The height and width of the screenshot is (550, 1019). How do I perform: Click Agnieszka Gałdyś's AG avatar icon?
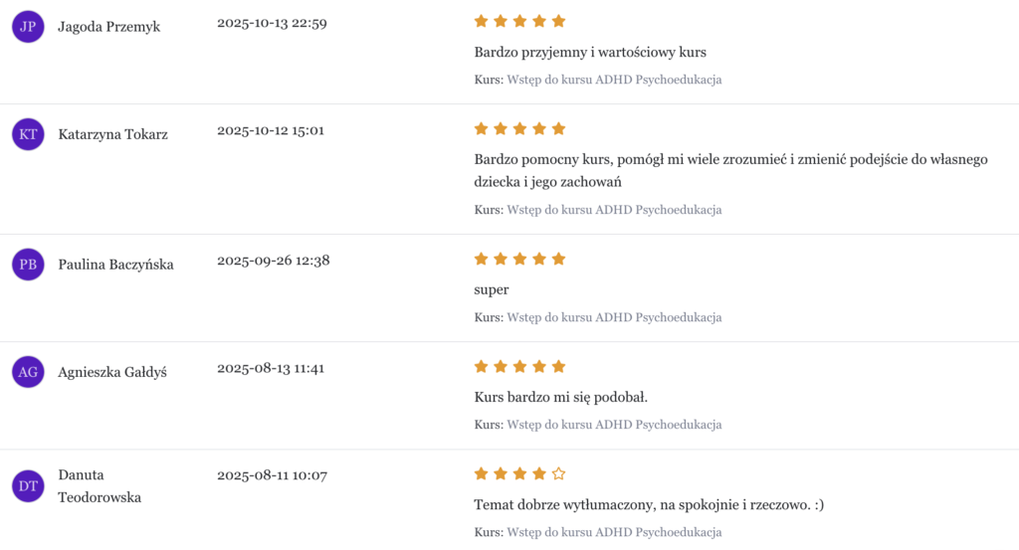tap(28, 372)
